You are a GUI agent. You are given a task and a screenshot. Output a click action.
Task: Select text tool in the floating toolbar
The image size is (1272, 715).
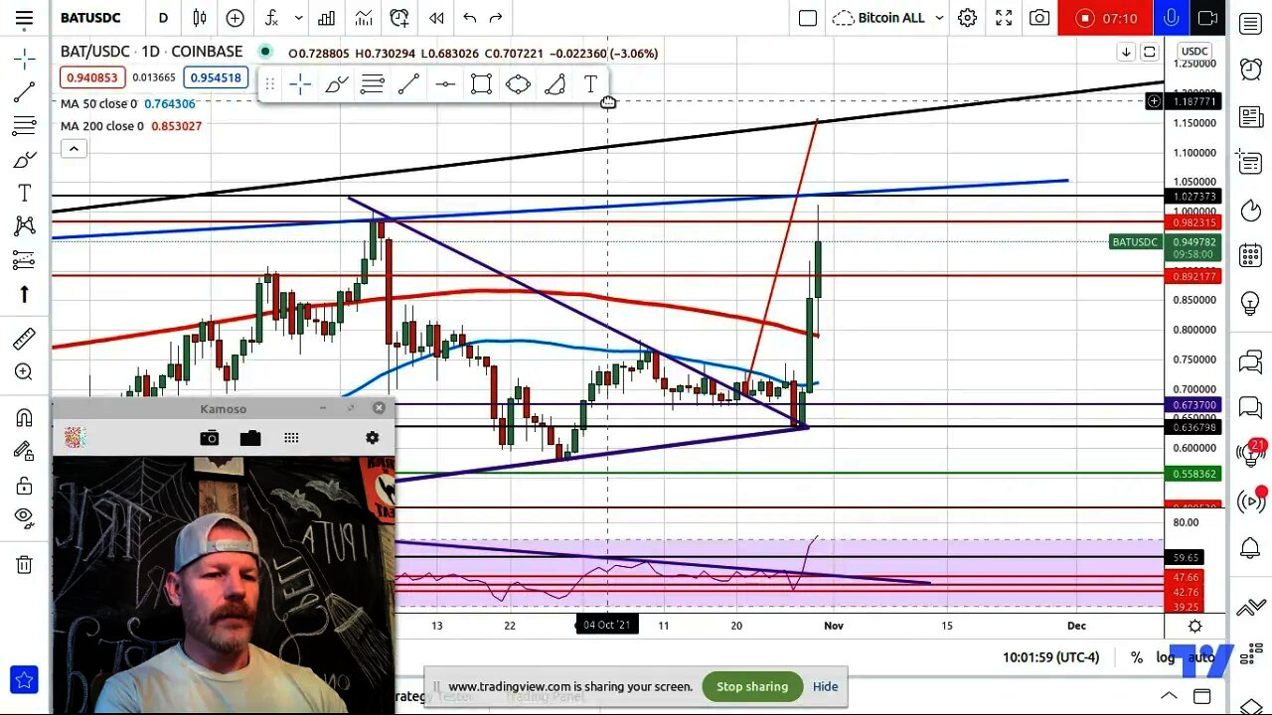click(590, 85)
